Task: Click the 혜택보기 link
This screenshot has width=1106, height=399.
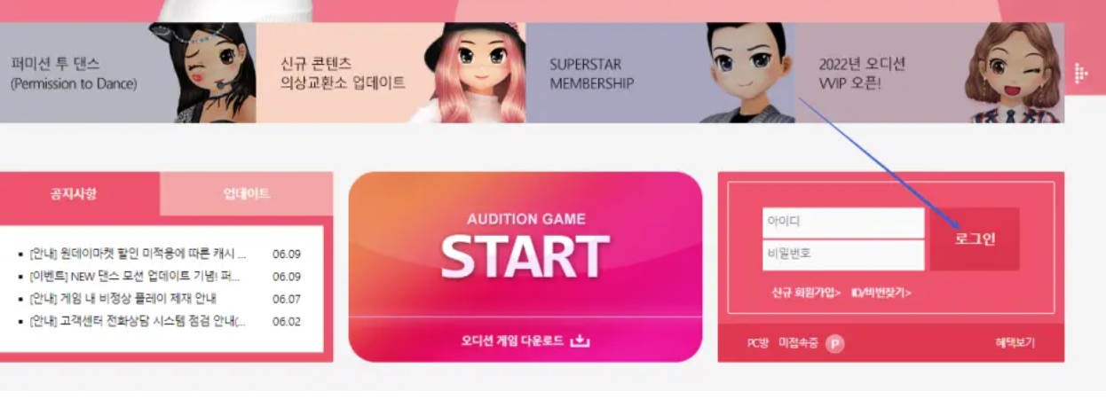Action: tap(1015, 343)
